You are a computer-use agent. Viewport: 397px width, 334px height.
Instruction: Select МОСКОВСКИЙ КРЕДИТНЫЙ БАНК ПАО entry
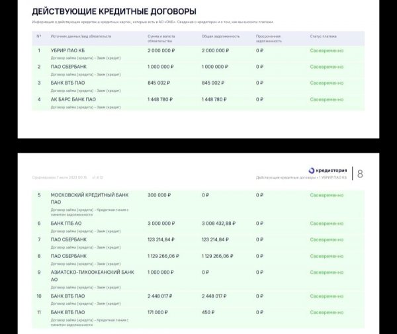pos(89,198)
